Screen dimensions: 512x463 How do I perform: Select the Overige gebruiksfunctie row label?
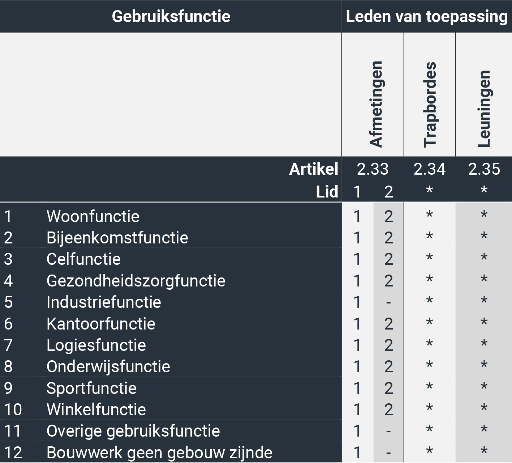click(x=133, y=431)
